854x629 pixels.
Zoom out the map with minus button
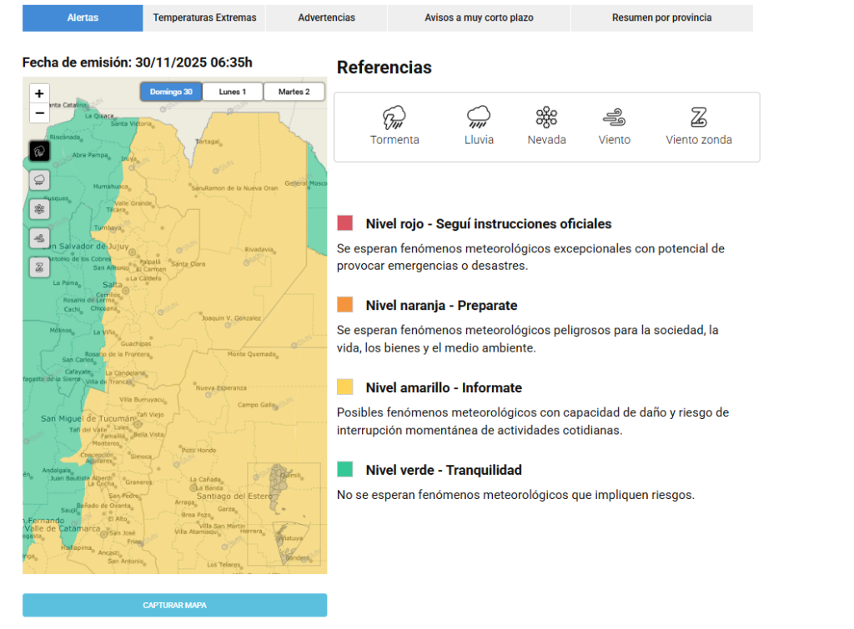click(39, 113)
